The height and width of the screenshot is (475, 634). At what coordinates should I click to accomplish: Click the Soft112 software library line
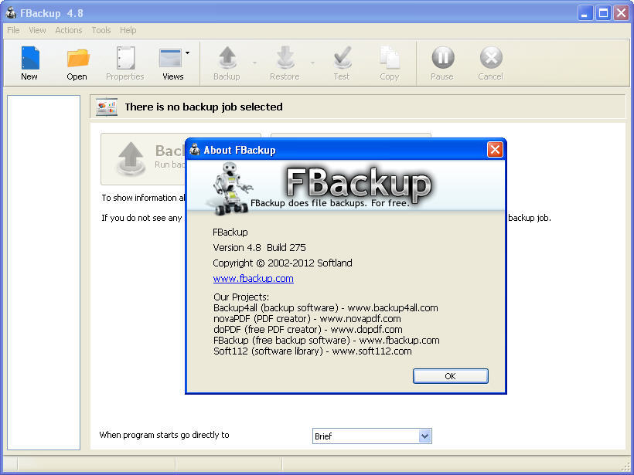click(312, 351)
